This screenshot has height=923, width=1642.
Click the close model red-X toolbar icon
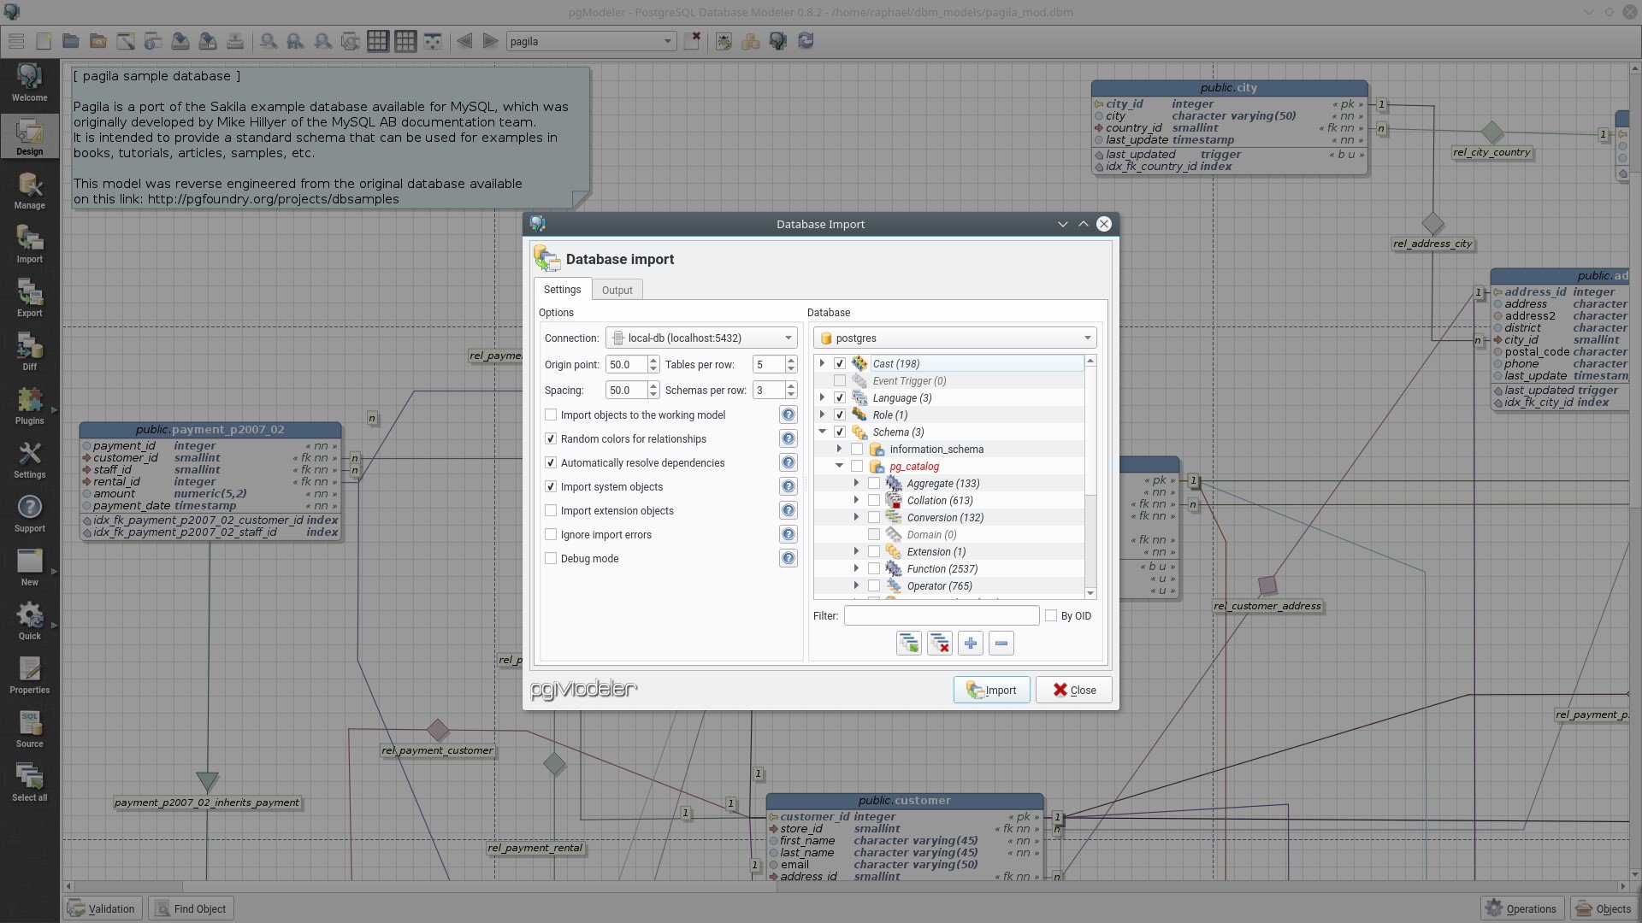click(x=692, y=41)
